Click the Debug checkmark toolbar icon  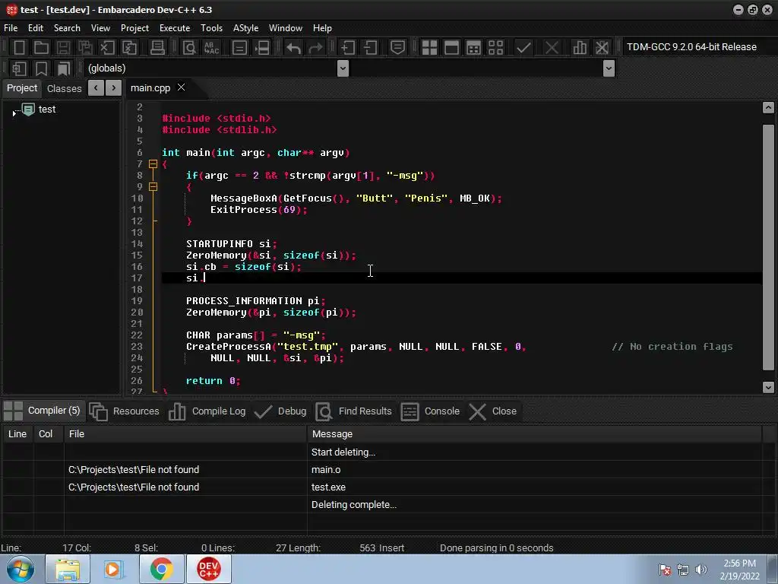pyautogui.click(x=523, y=47)
